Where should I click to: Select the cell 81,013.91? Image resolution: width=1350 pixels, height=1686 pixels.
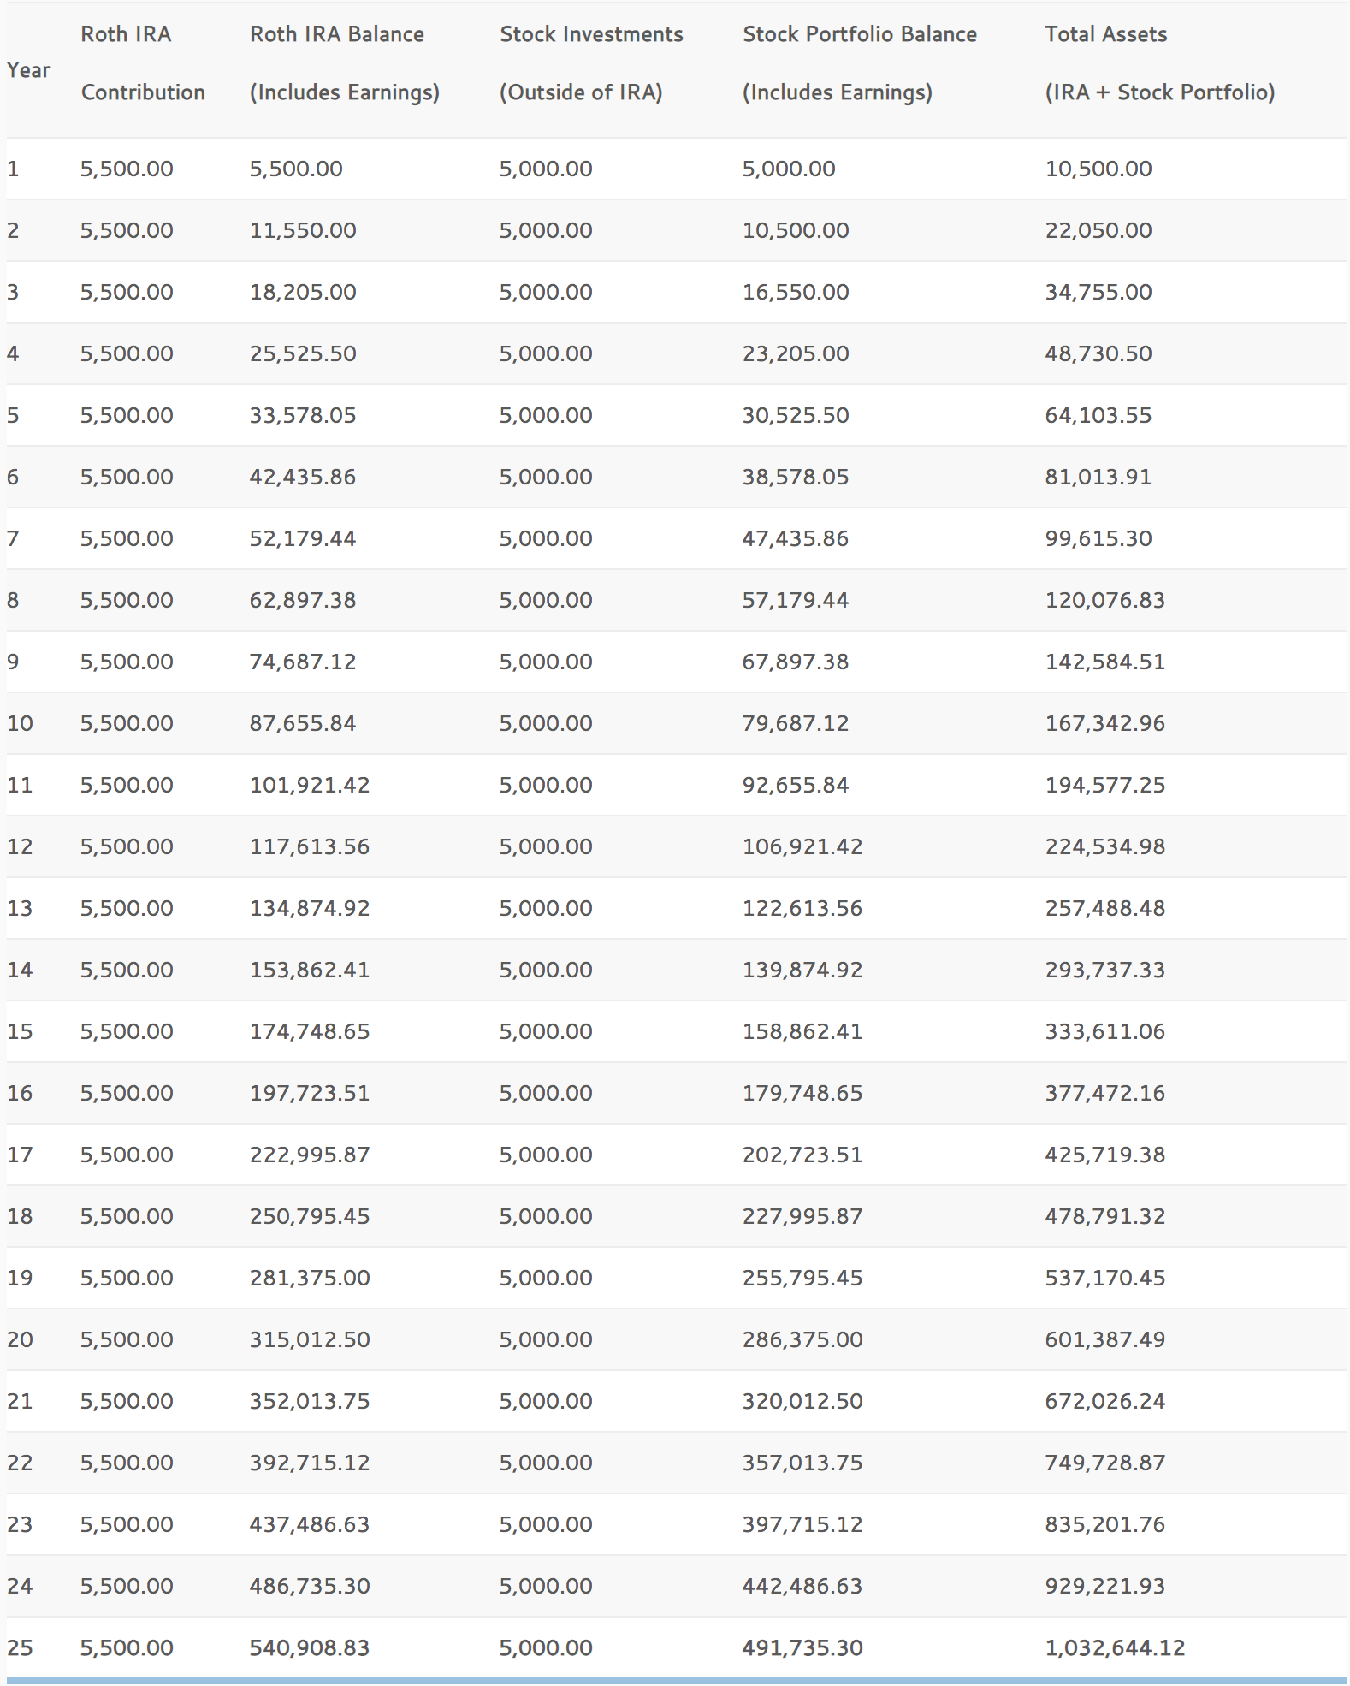pos(1098,477)
